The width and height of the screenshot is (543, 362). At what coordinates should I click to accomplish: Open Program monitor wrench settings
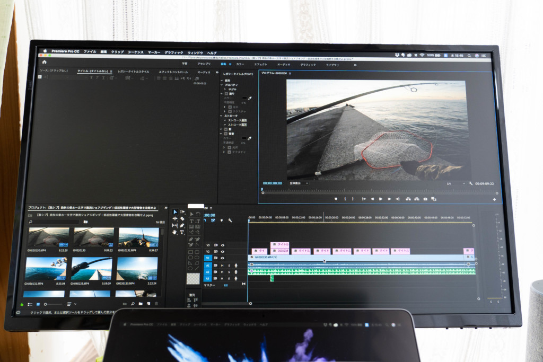[x=471, y=183]
